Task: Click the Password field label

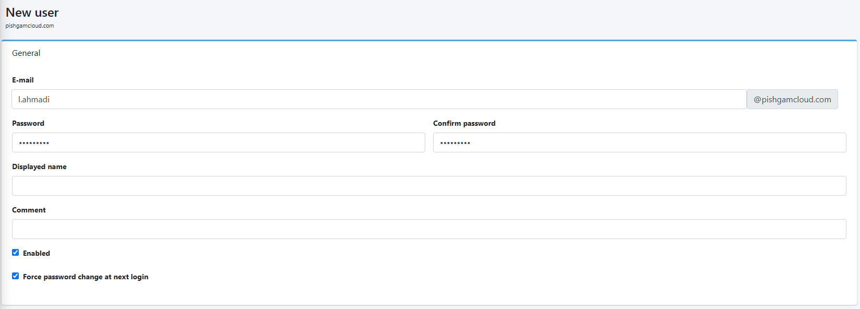Action: [x=28, y=123]
